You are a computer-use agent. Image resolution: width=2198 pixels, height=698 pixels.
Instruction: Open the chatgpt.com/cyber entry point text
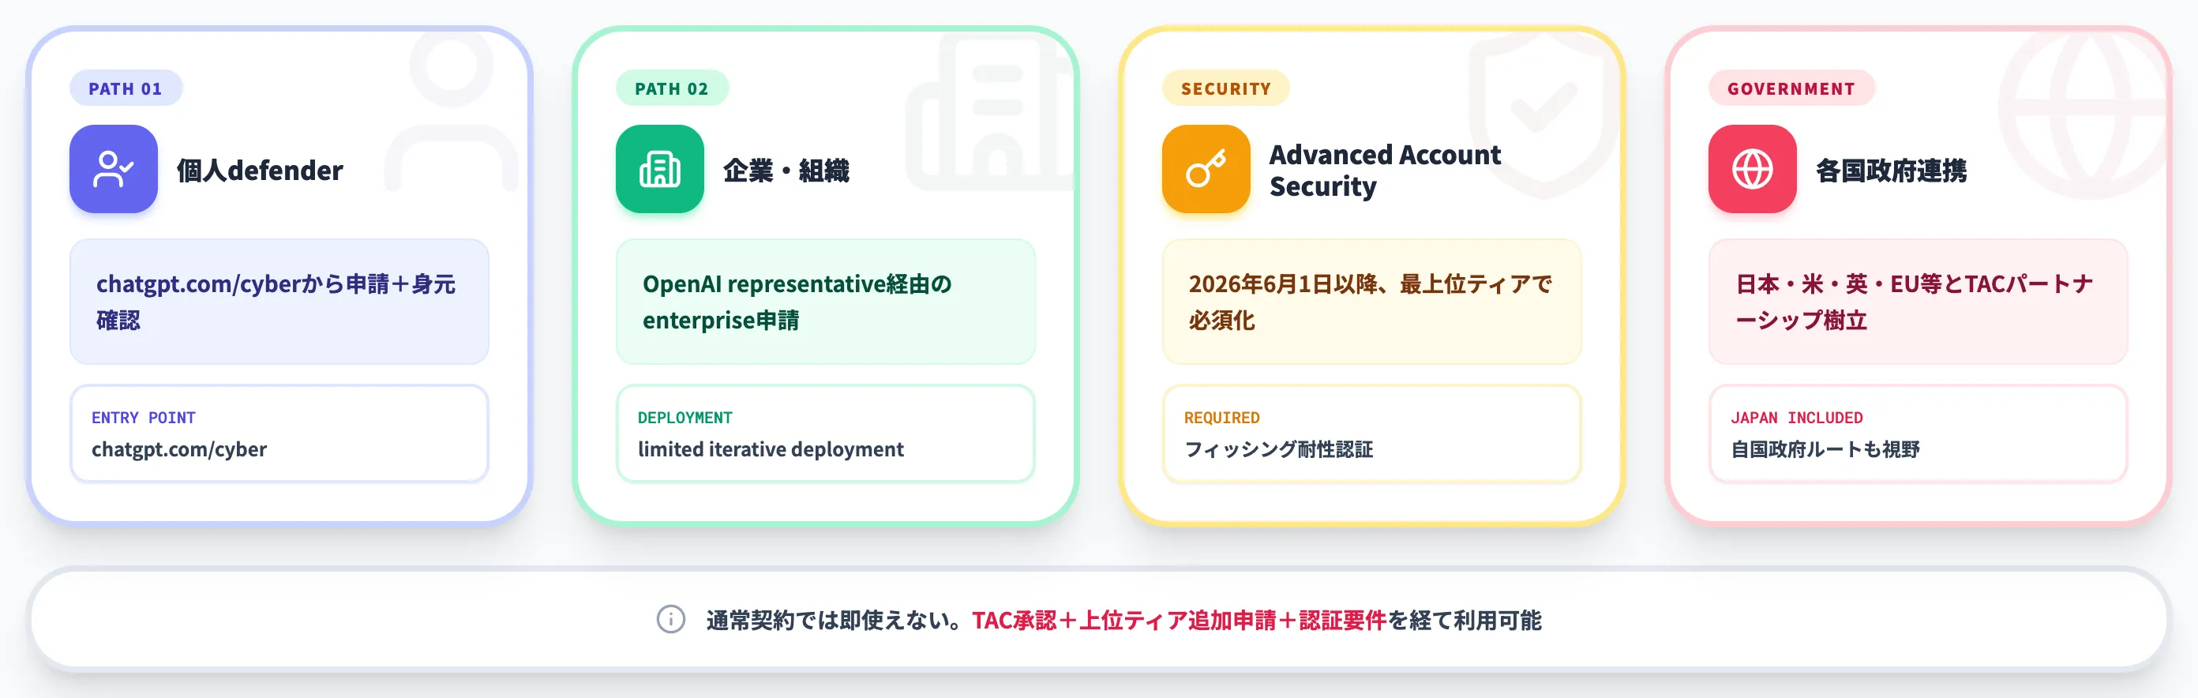pyautogui.click(x=179, y=450)
